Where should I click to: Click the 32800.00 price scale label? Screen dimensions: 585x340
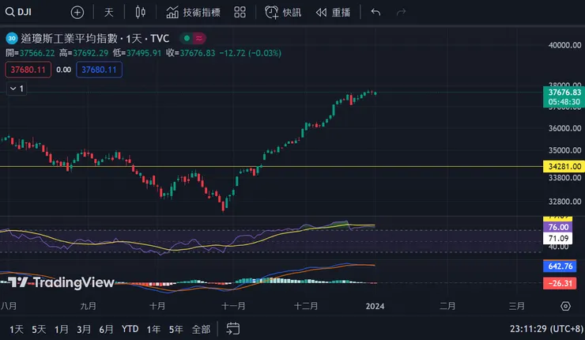coord(564,202)
